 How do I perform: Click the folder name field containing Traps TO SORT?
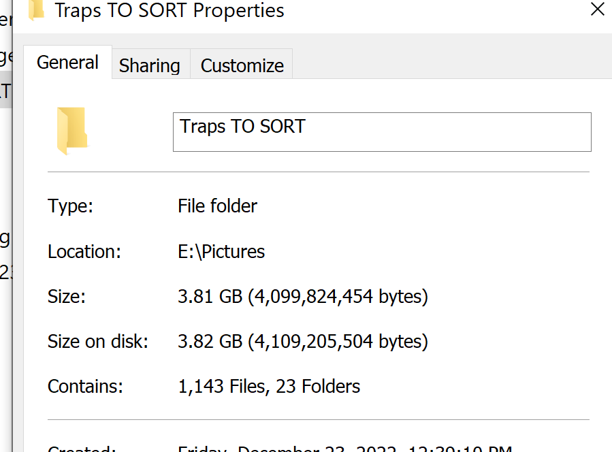tap(381, 131)
